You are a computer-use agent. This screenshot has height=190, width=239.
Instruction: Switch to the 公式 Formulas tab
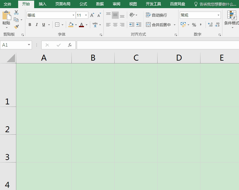click(x=83, y=4)
